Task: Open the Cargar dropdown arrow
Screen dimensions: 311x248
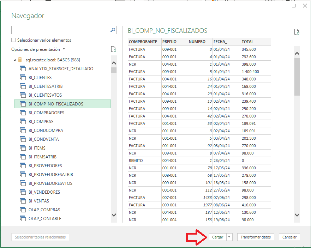Action: (x=230, y=237)
